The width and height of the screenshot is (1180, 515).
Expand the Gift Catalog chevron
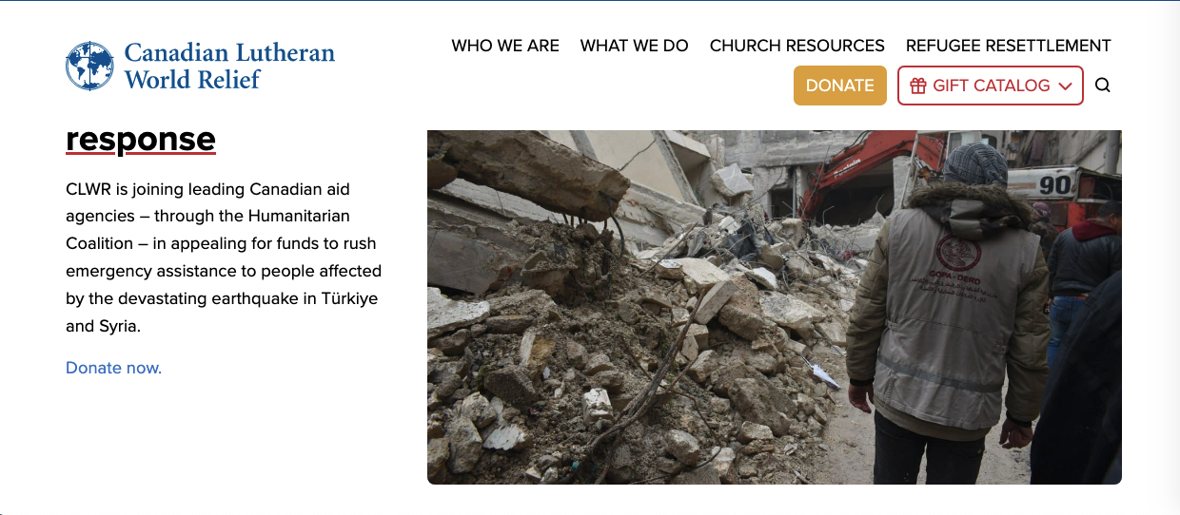pos(1065,86)
